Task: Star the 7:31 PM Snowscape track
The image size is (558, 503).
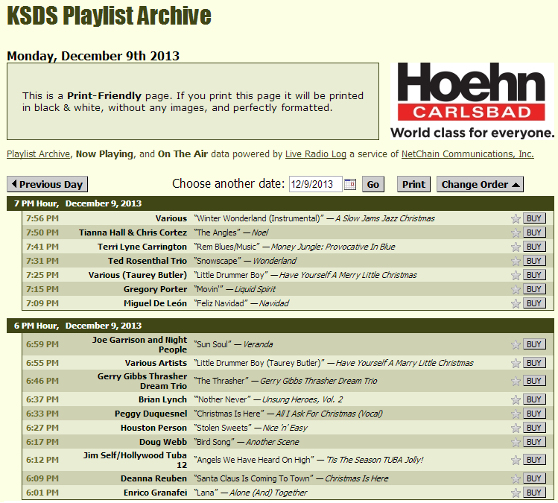Action: [x=516, y=261]
